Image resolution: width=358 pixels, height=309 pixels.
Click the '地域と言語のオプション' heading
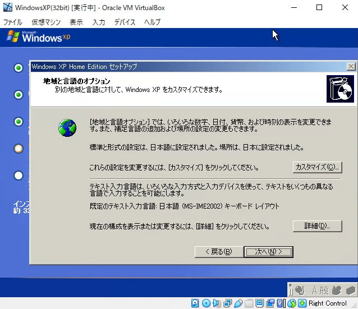pyautogui.click(x=76, y=81)
